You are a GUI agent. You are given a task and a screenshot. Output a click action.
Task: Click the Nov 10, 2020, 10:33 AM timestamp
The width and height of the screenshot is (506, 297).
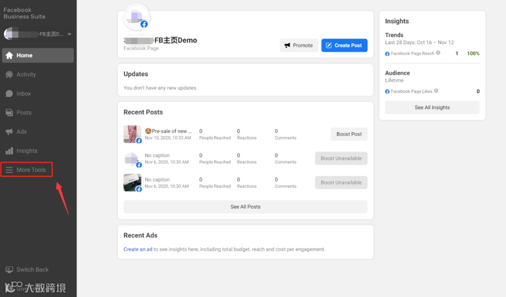[168, 138]
